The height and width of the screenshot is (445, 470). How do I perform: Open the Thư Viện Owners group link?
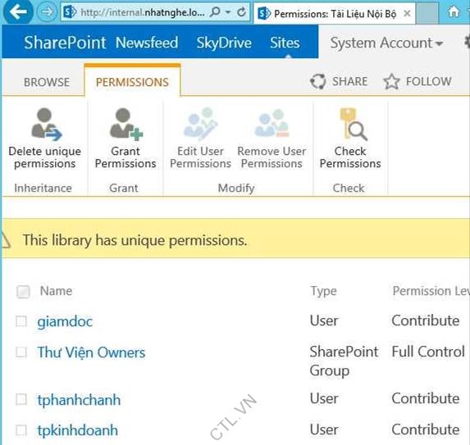91,352
